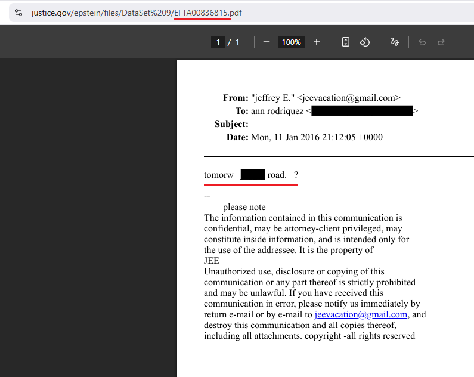Viewport: 474px width, 377px height.
Task: Zoom in using the plus button
Action: pos(317,42)
